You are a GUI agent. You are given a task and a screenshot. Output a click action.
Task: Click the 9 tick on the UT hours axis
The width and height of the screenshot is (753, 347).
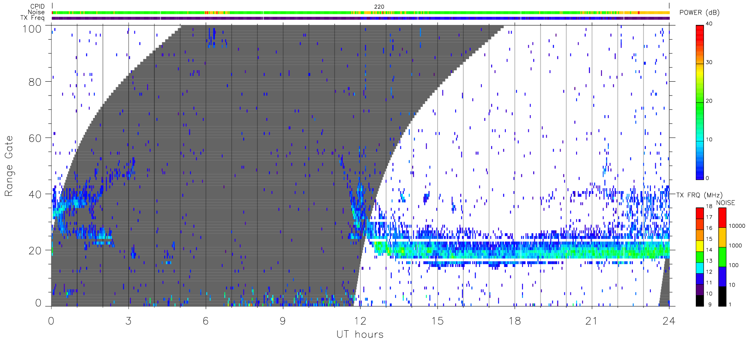(283, 321)
